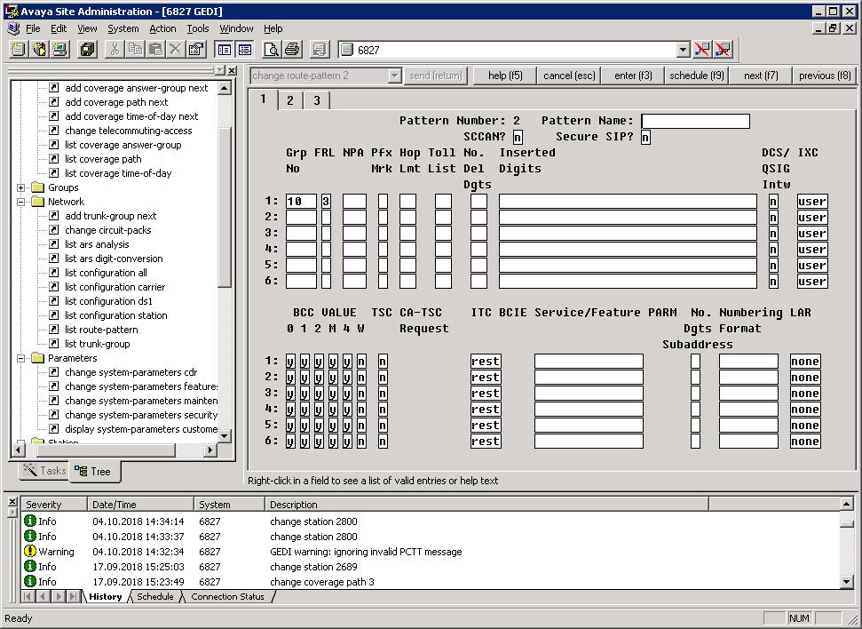Click the greyed export toolbar icon

pos(320,50)
